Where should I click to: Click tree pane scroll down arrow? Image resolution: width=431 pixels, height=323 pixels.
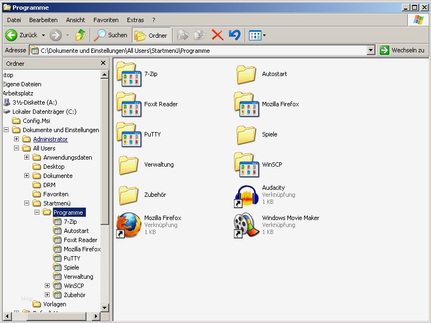tap(104, 308)
